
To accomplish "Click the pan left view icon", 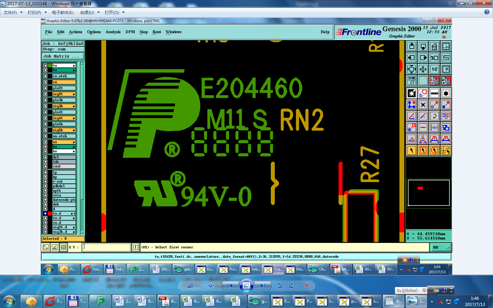I will click(412, 58).
